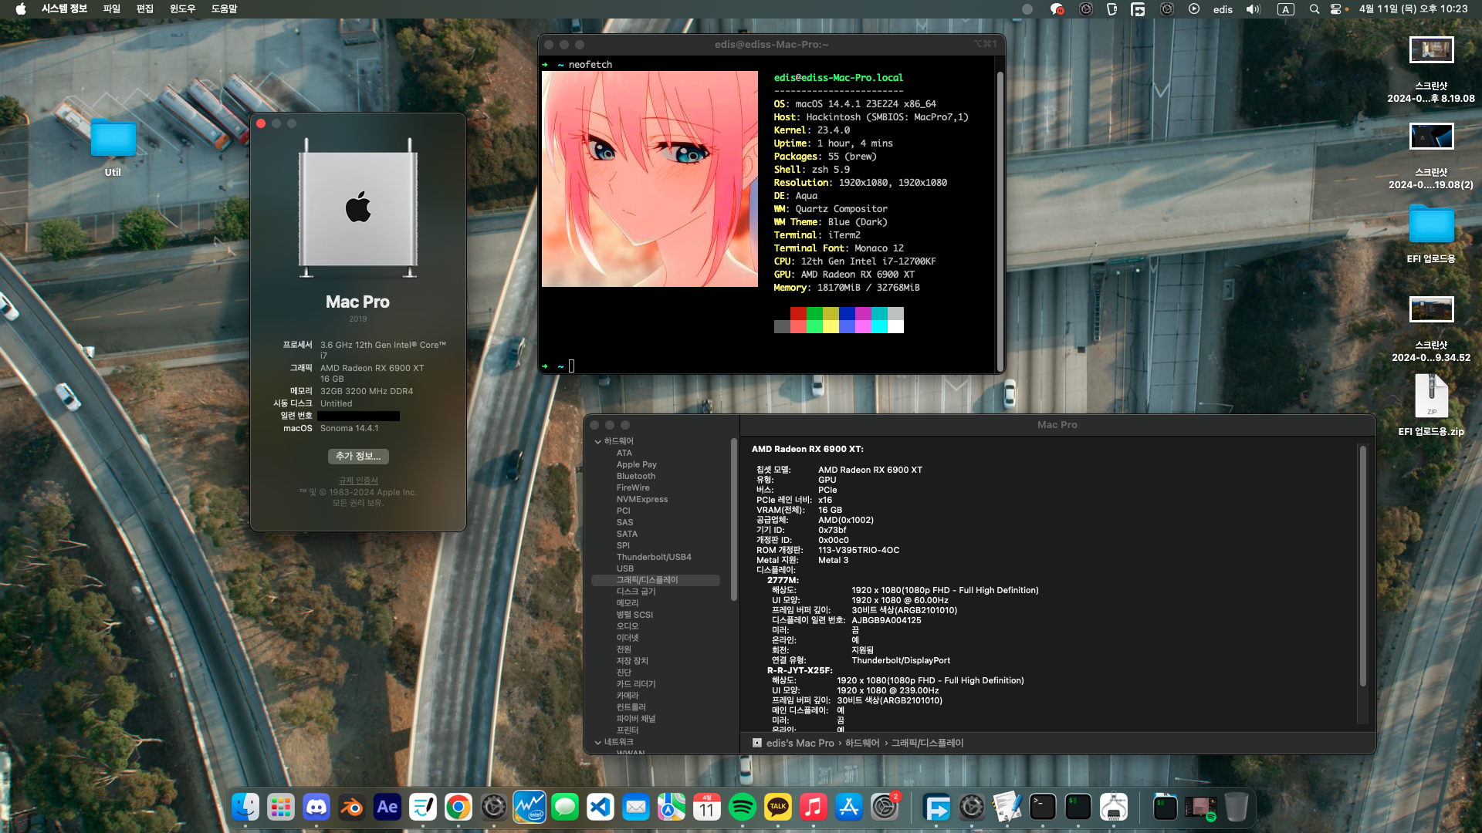Image resolution: width=1482 pixels, height=833 pixels.
Task: Open Google Chrome from the dock
Action: pos(458,808)
